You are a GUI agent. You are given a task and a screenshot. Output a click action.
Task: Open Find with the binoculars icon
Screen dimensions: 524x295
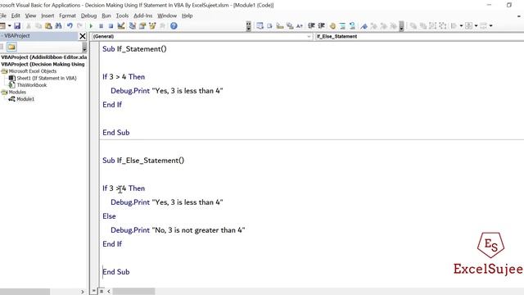coord(58,25)
